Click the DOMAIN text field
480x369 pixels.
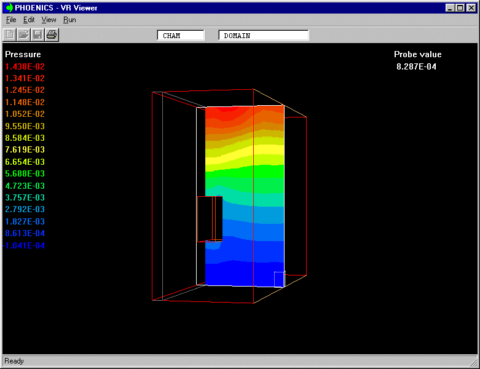pos(264,36)
